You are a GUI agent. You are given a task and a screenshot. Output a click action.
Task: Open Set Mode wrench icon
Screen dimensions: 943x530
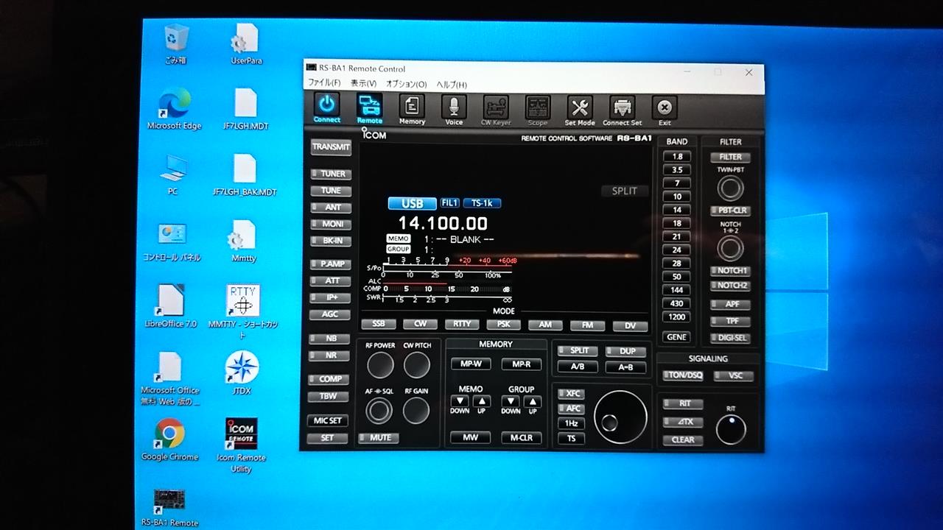point(580,110)
